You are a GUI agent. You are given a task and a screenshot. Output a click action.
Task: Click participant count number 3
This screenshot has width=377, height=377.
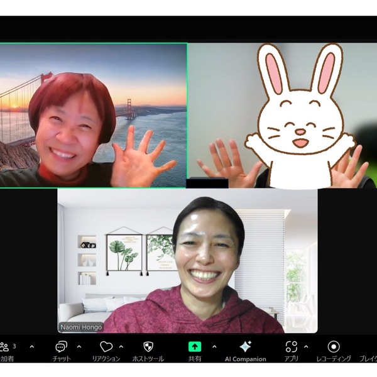click(x=14, y=346)
